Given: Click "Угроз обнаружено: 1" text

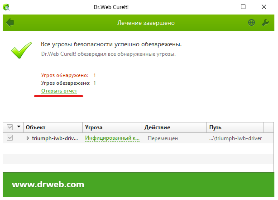Looking at the screenshot, I should pyautogui.click(x=68, y=75).
